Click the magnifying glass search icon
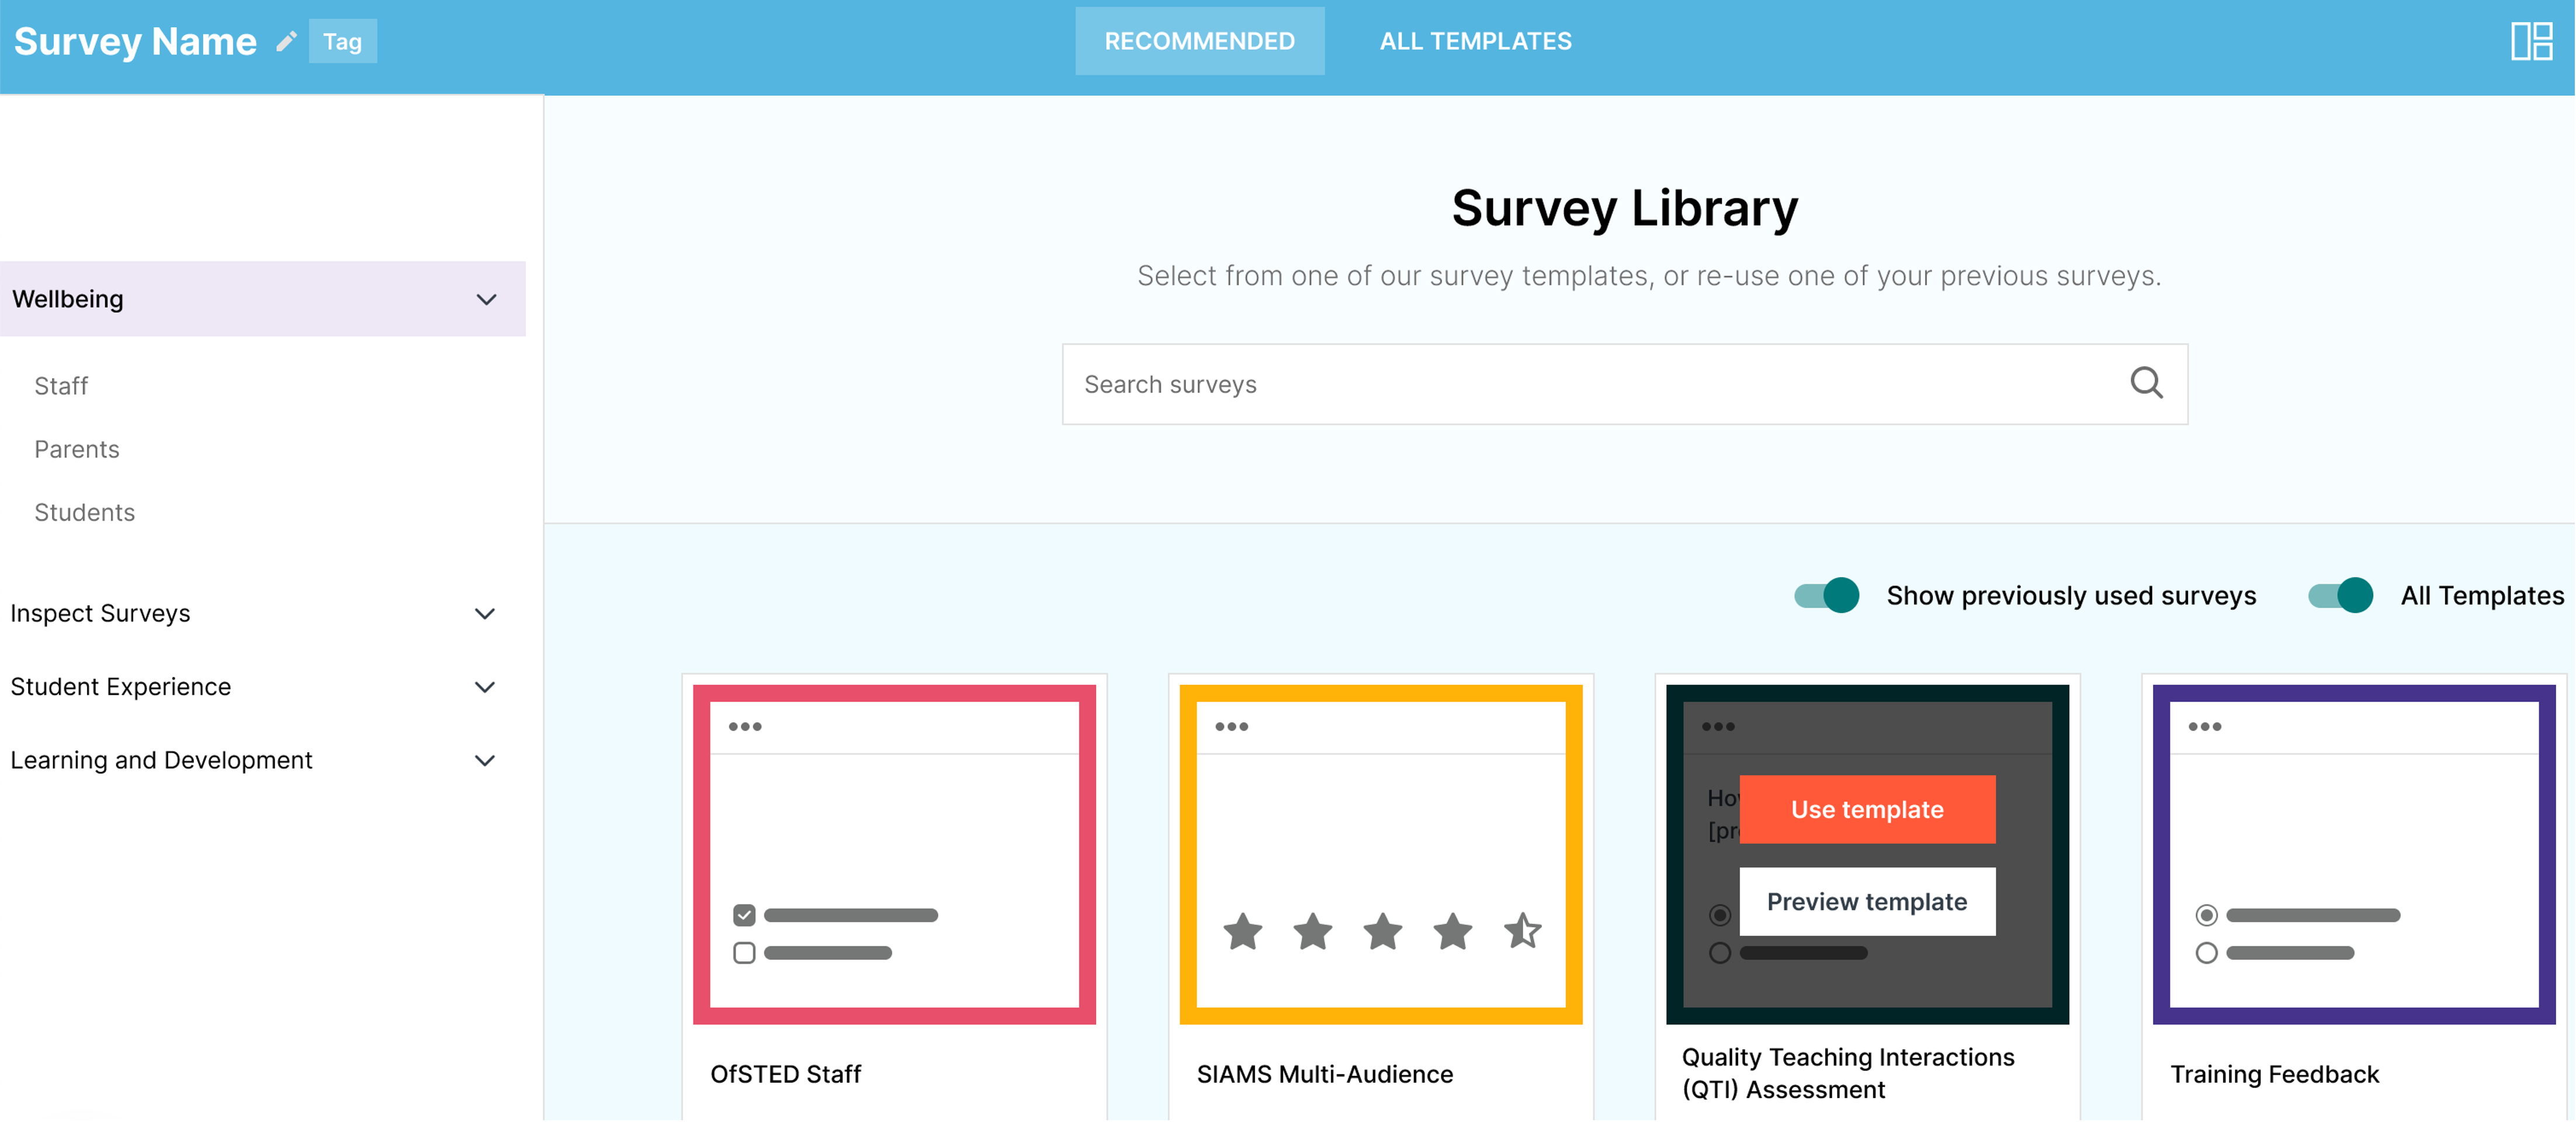 [x=2145, y=383]
